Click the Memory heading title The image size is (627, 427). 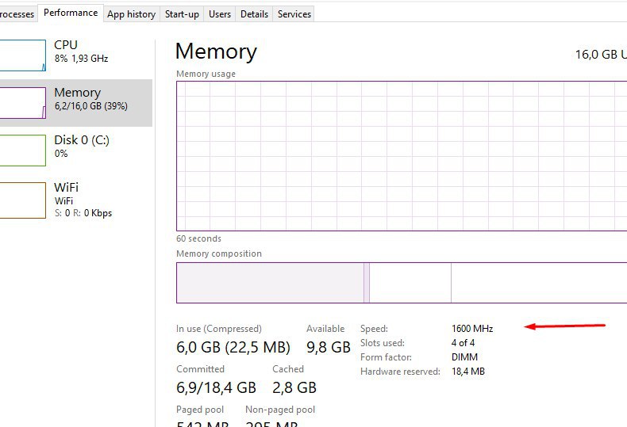click(x=216, y=51)
